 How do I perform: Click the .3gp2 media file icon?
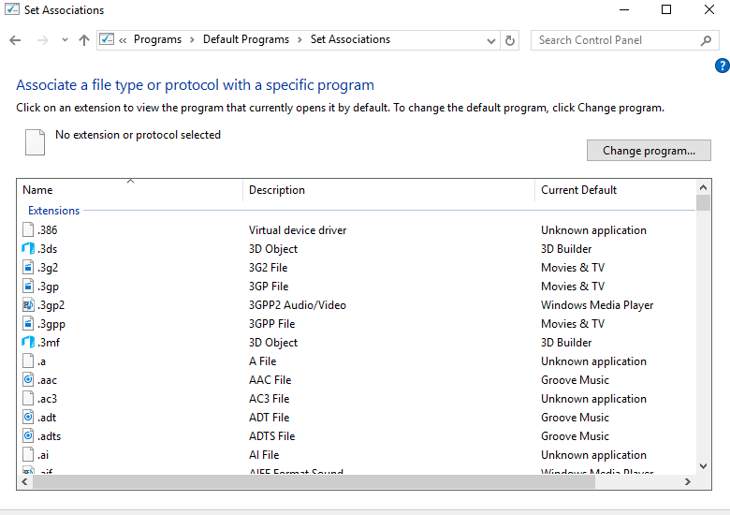point(28,305)
